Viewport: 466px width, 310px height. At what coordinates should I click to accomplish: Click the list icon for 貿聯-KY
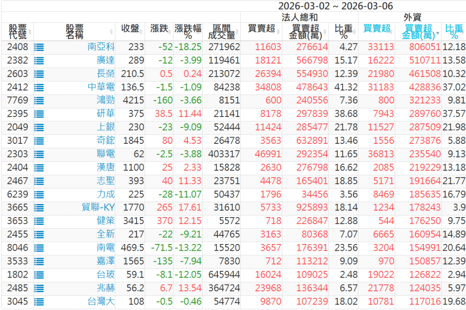39,208
